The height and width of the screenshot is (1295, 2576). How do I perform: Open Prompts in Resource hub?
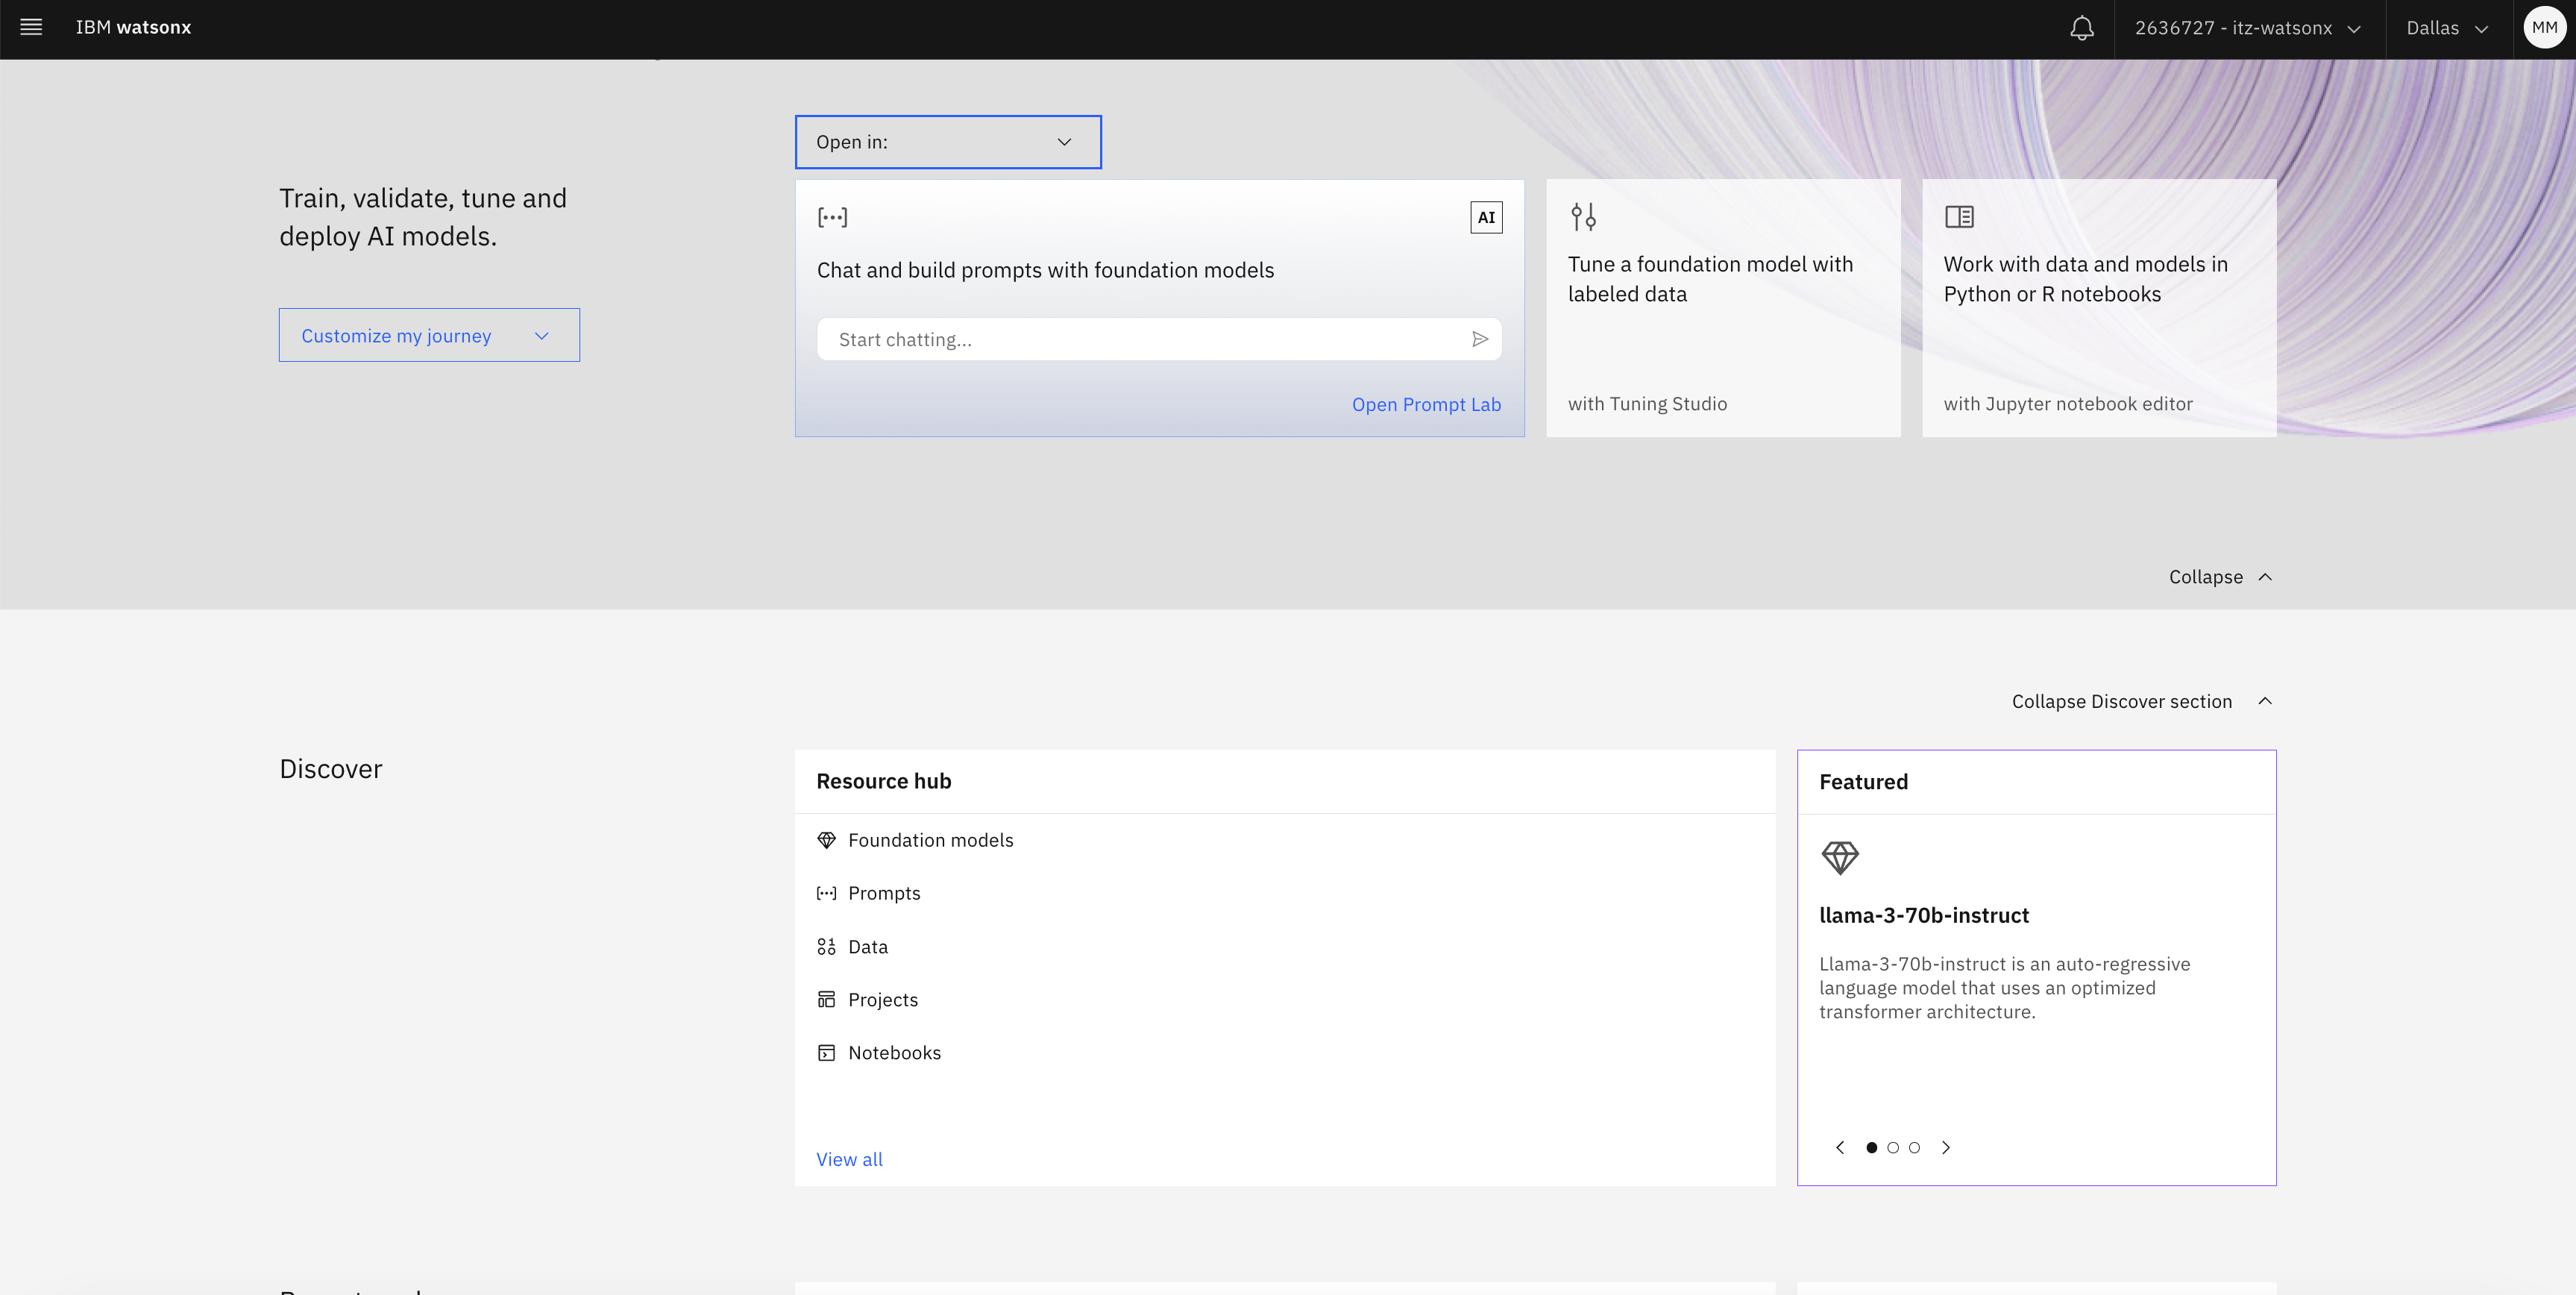point(884,893)
